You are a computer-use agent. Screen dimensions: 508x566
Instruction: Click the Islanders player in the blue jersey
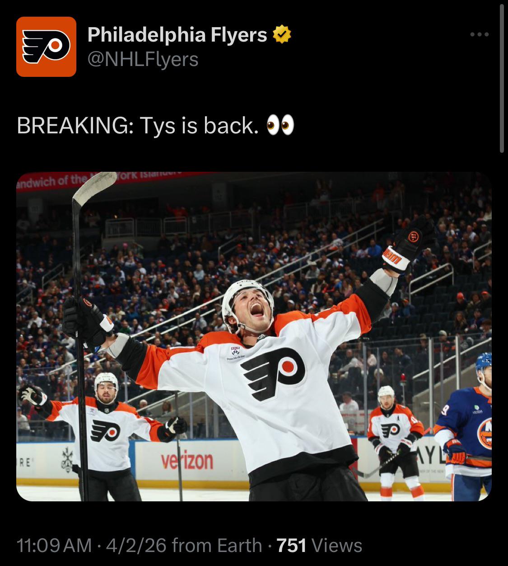pyautogui.click(x=467, y=427)
